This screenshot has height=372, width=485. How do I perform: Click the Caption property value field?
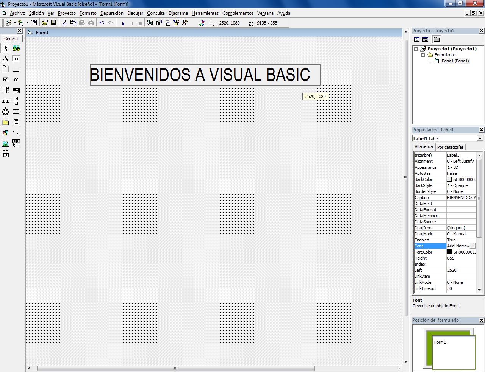point(461,198)
